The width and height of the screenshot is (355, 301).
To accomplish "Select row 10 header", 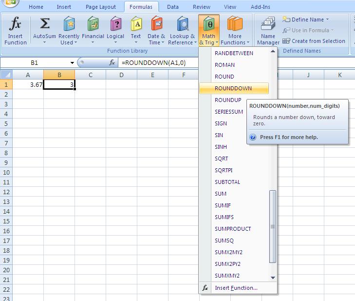I will 6,172.
